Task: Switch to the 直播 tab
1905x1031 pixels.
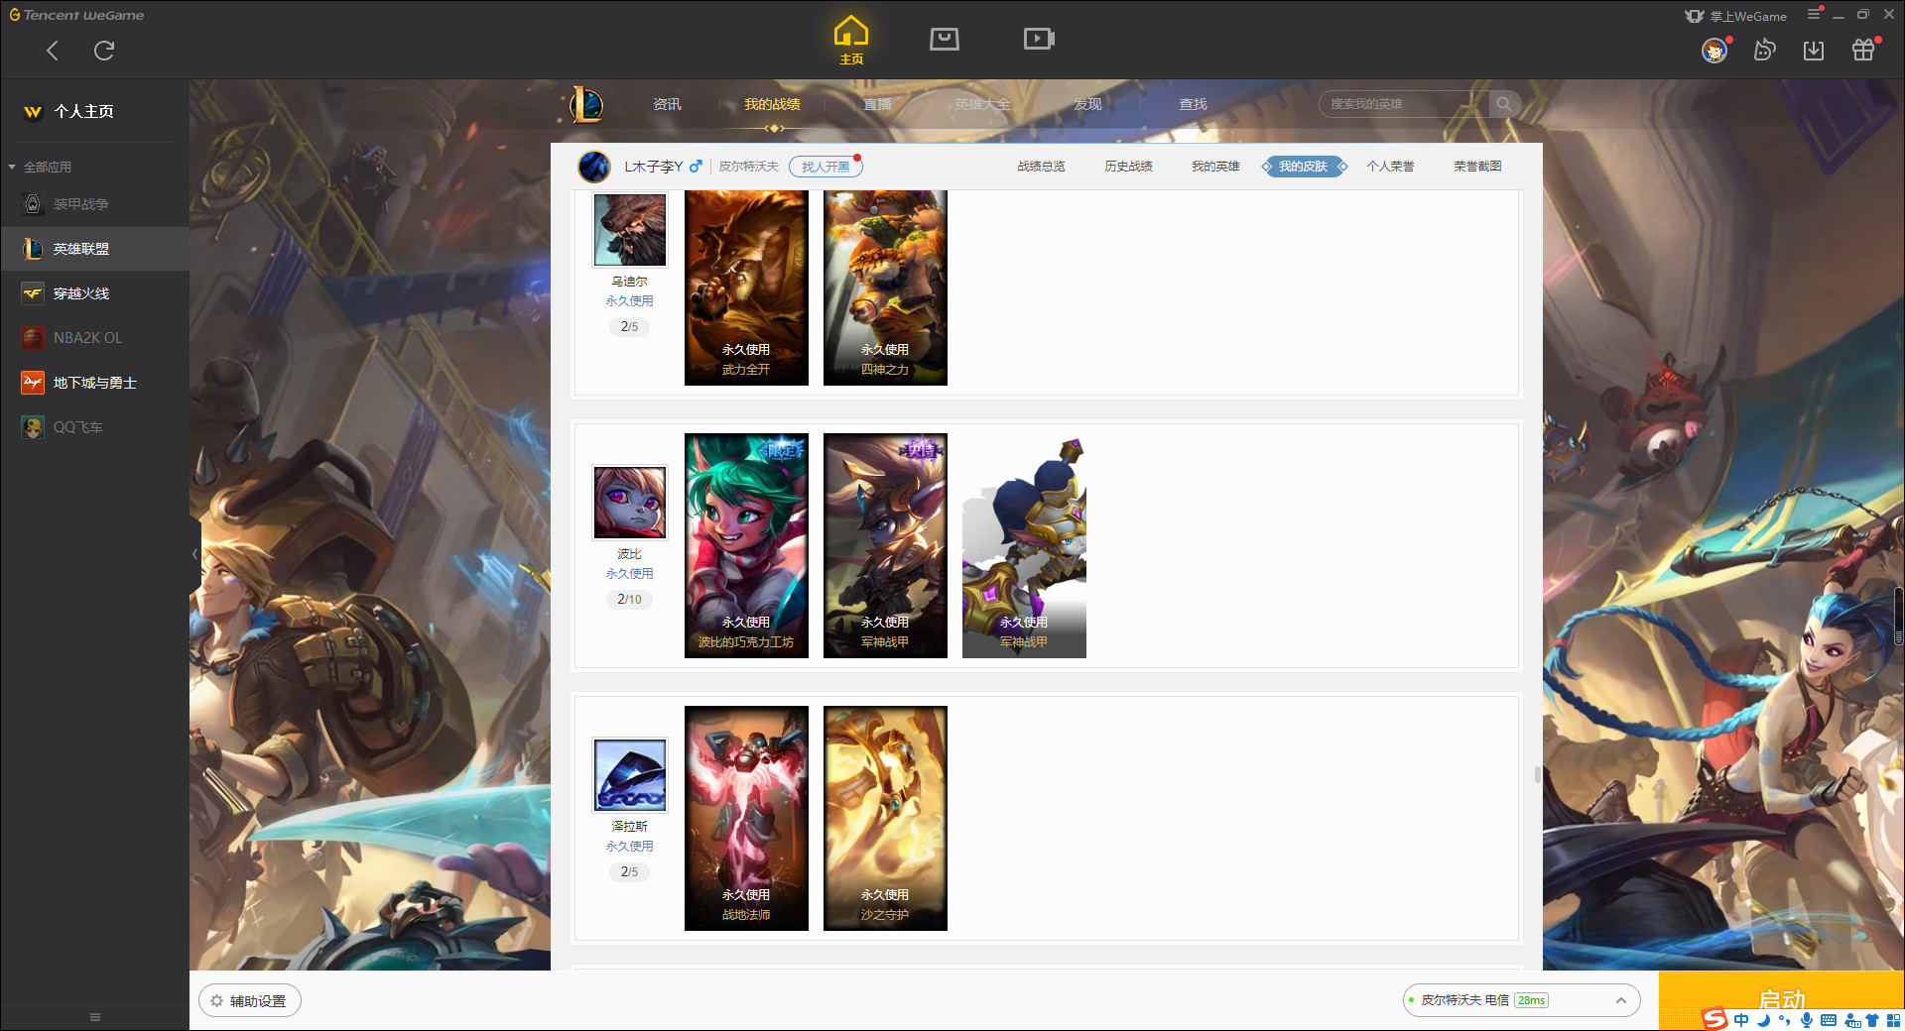Action: (877, 104)
